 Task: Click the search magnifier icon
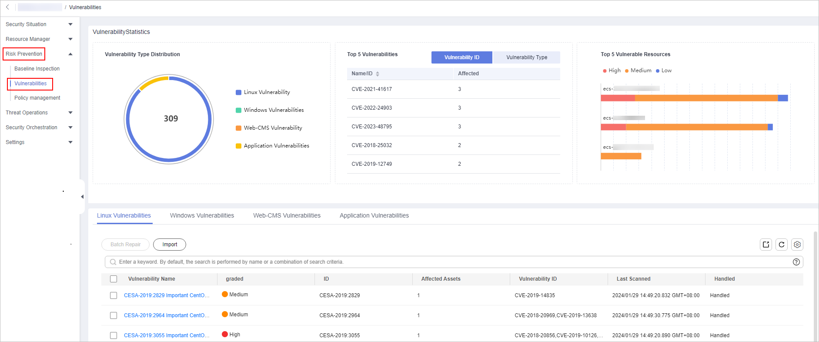click(x=113, y=262)
